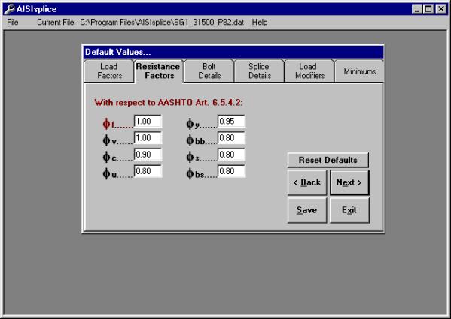Maximize the AISIsplice window
The width and height of the screenshot is (451, 319).
pos(428,9)
